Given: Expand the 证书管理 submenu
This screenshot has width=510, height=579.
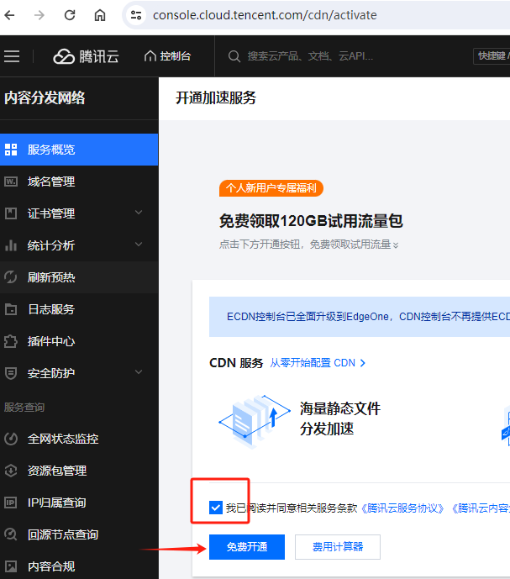Looking at the screenshot, I should (139, 213).
